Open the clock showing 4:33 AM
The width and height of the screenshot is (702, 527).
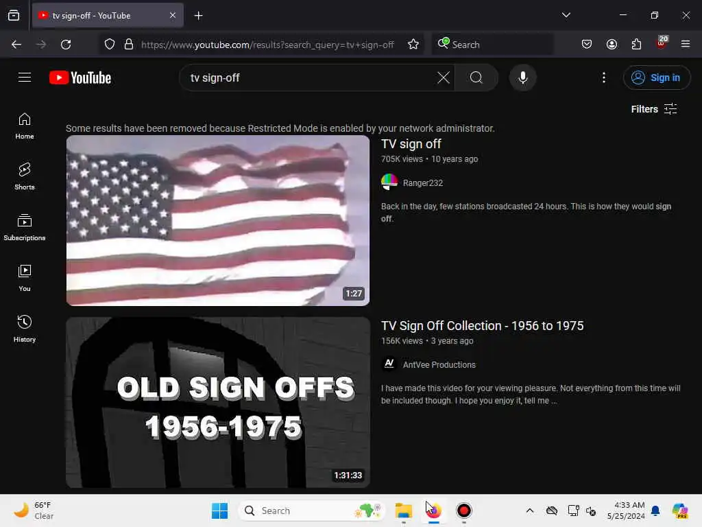coord(626,511)
